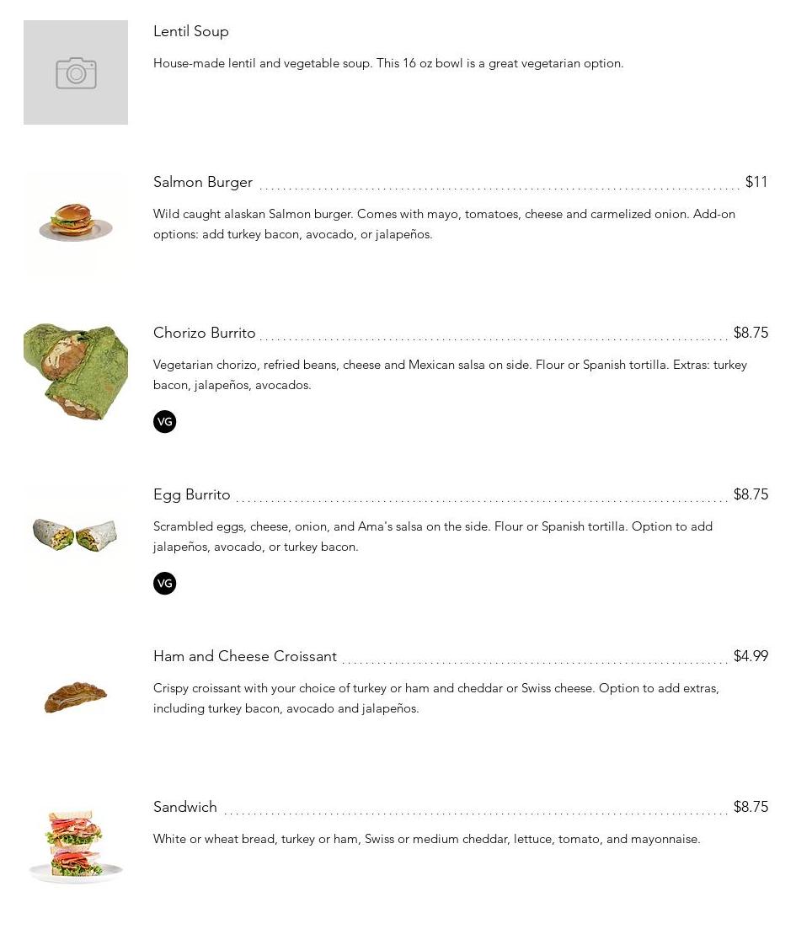This screenshot has height=945, width=796.
Task: Open the stacked Sandwich photo
Action: pyautogui.click(x=76, y=846)
